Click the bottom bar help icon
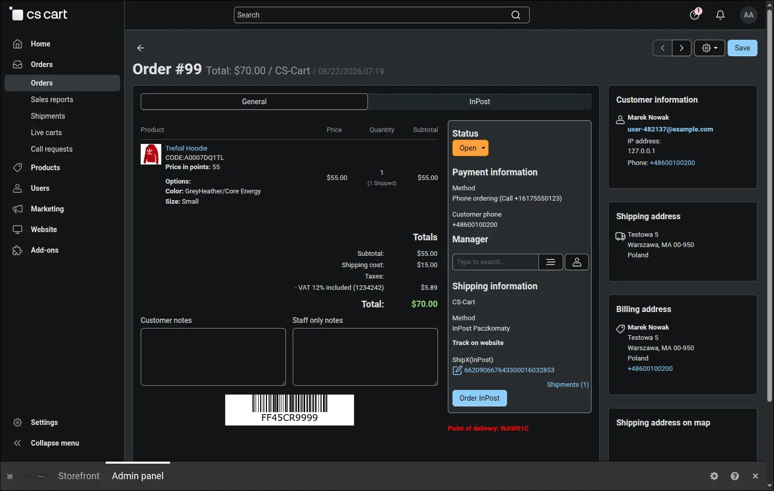774x491 pixels. [x=735, y=476]
